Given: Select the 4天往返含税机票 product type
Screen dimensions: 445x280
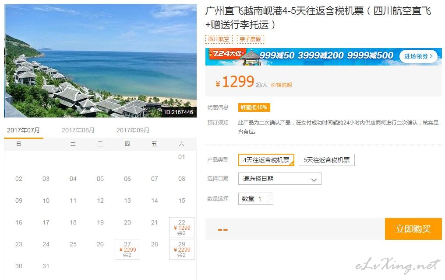Looking at the screenshot, I should pos(266,160).
